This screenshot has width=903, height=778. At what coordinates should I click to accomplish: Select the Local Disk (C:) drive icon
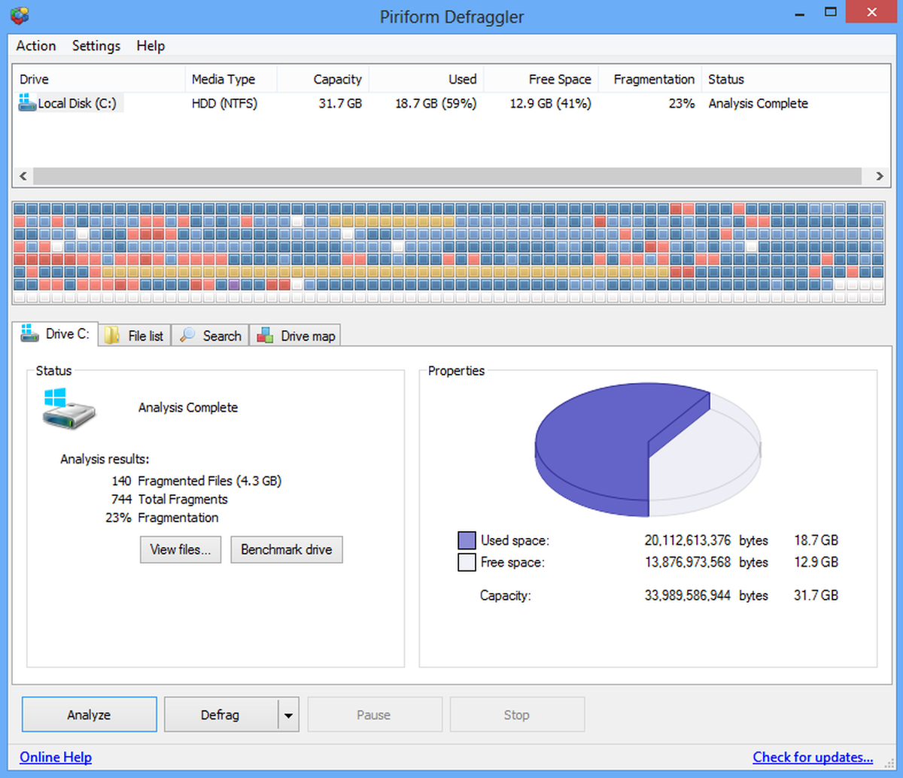coord(26,103)
